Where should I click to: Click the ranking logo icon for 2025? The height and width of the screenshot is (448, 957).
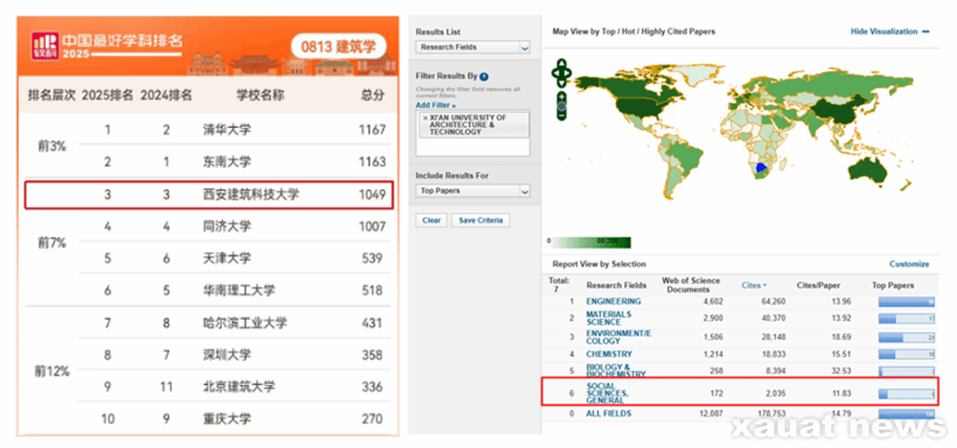44,46
